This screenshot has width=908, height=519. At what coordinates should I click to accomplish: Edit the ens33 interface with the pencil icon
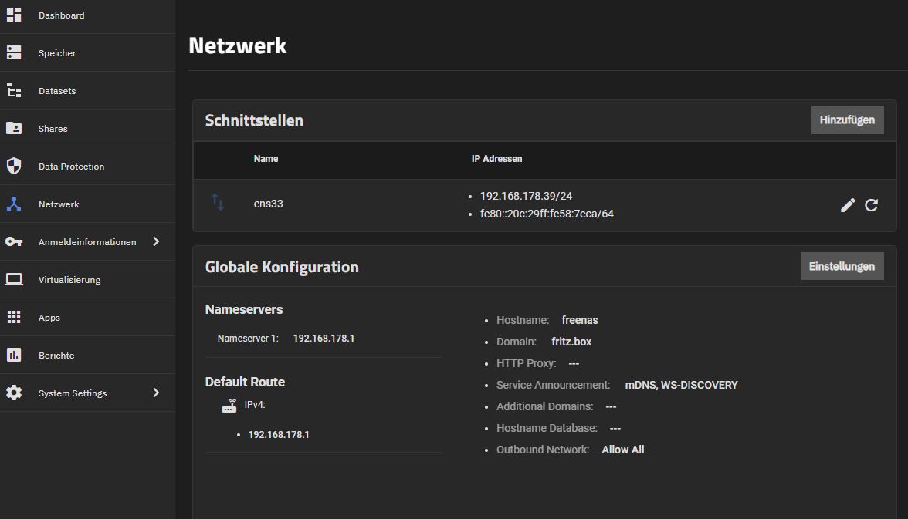point(848,205)
